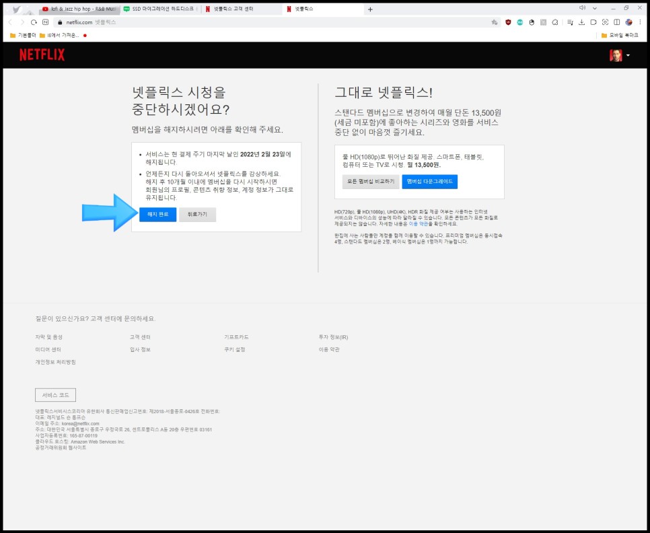The height and width of the screenshot is (533, 650).
Task: Open the teal round extension icon
Action: (x=520, y=22)
